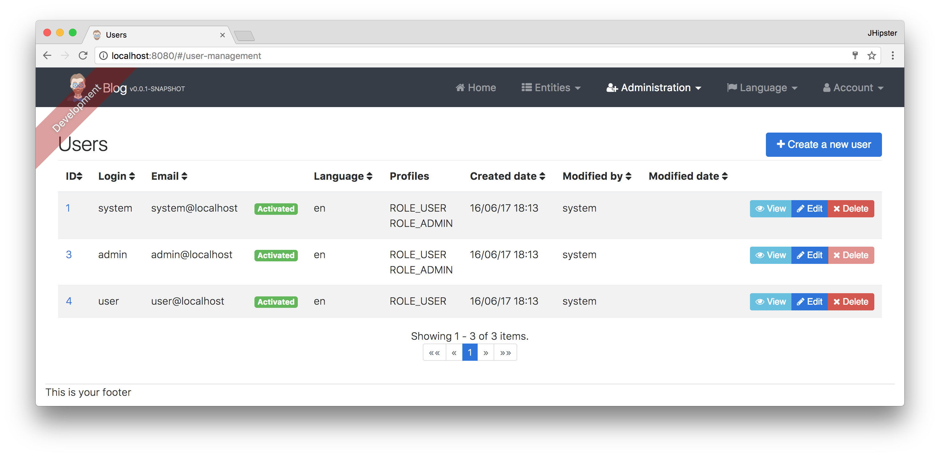Screen dimensions: 940x457
Task: Click the site info icon beside URL
Action: coord(104,55)
